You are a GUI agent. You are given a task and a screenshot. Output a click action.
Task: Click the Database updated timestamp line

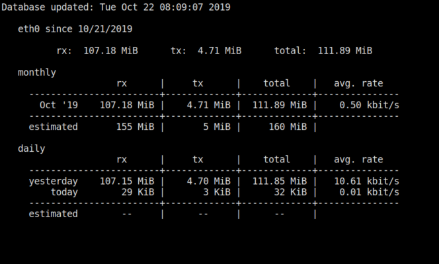click(116, 7)
